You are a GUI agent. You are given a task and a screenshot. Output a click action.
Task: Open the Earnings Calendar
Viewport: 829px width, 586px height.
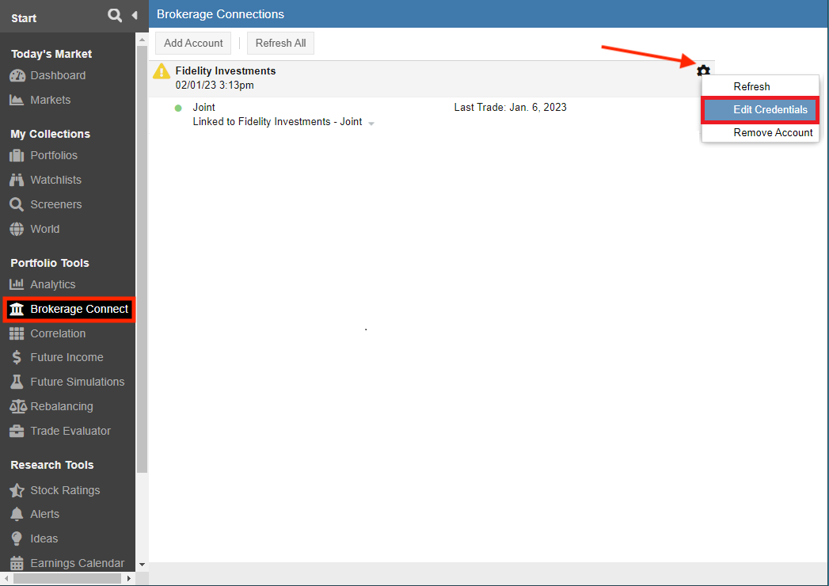[x=78, y=563]
